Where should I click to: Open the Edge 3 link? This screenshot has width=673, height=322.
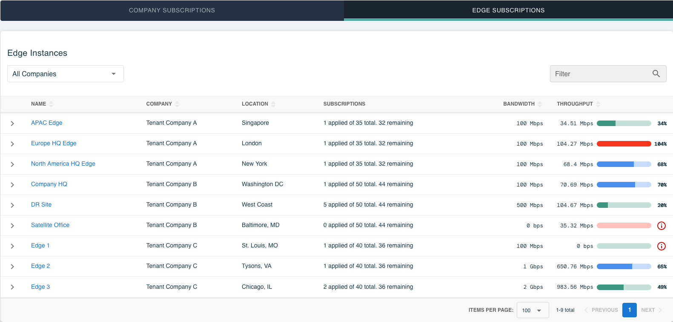tap(40, 287)
